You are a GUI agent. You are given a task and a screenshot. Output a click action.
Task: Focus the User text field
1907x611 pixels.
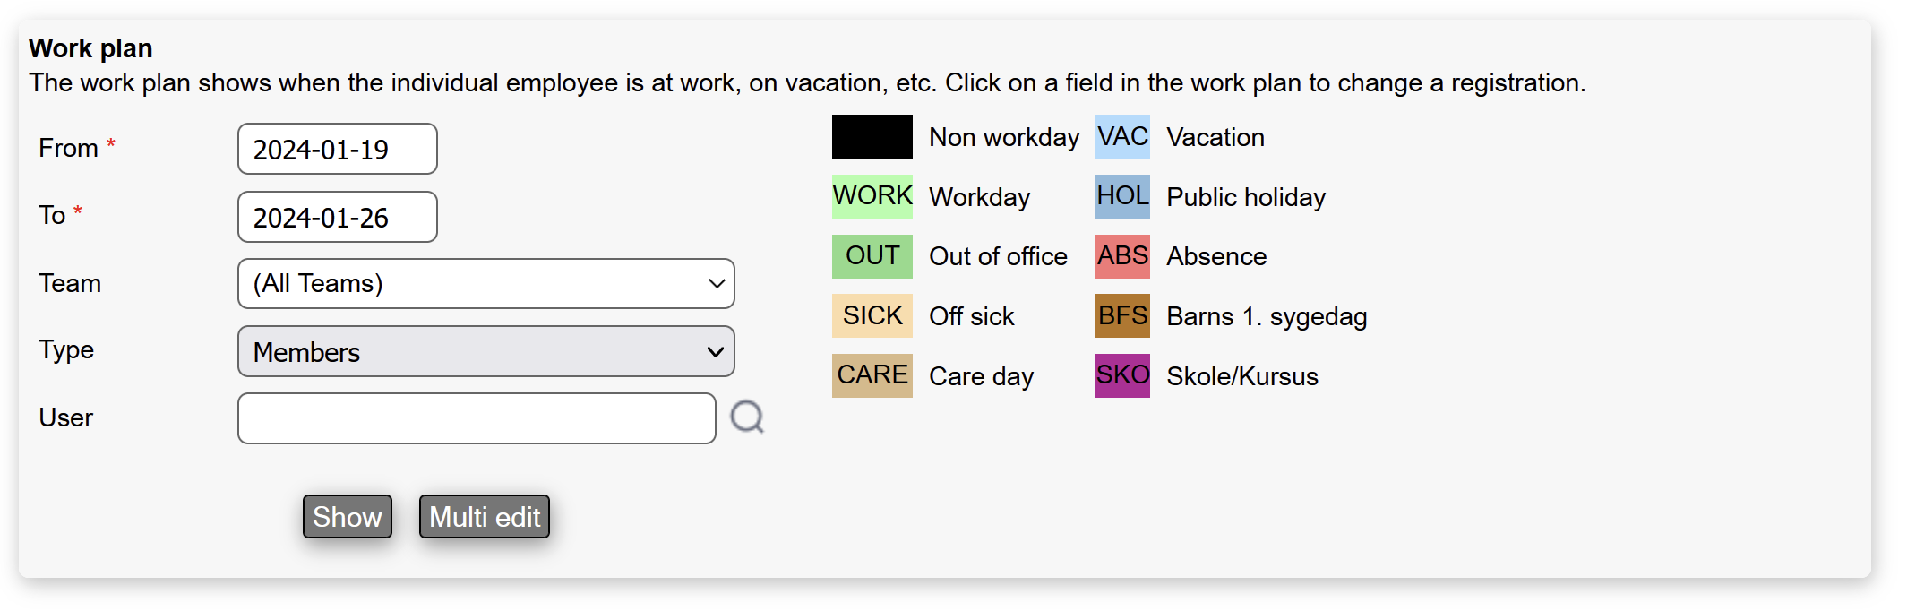(476, 418)
